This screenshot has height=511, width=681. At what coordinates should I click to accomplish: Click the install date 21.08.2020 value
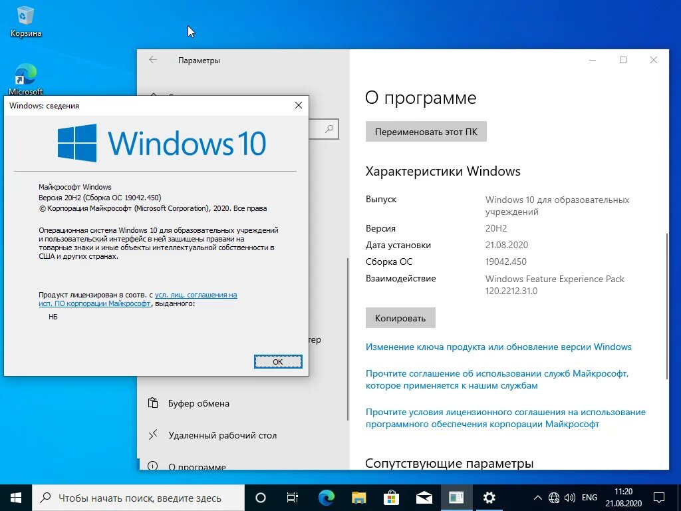(506, 245)
